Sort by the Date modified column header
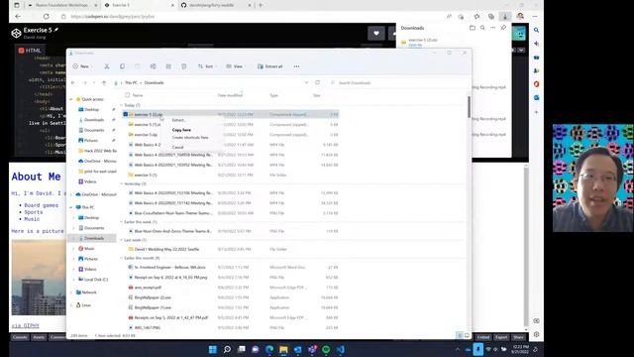Viewport: 634px width, 357px height. click(x=230, y=95)
